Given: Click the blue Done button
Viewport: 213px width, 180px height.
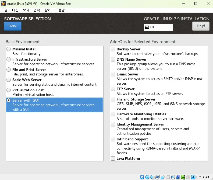Looking at the screenshot, I should point(13,26).
